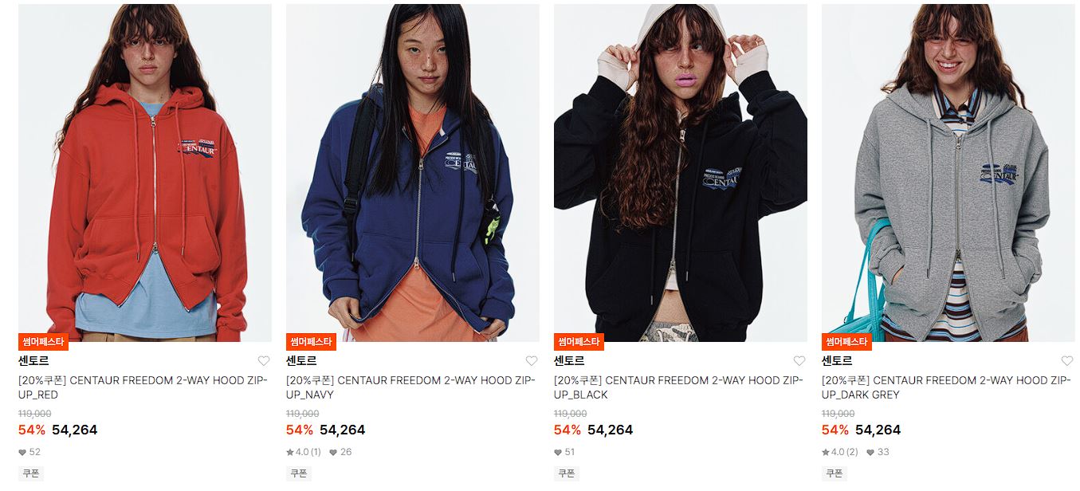This screenshot has height=491, width=1080.
Task: Click the 52 likes count under the red hoodie
Action: point(29,452)
